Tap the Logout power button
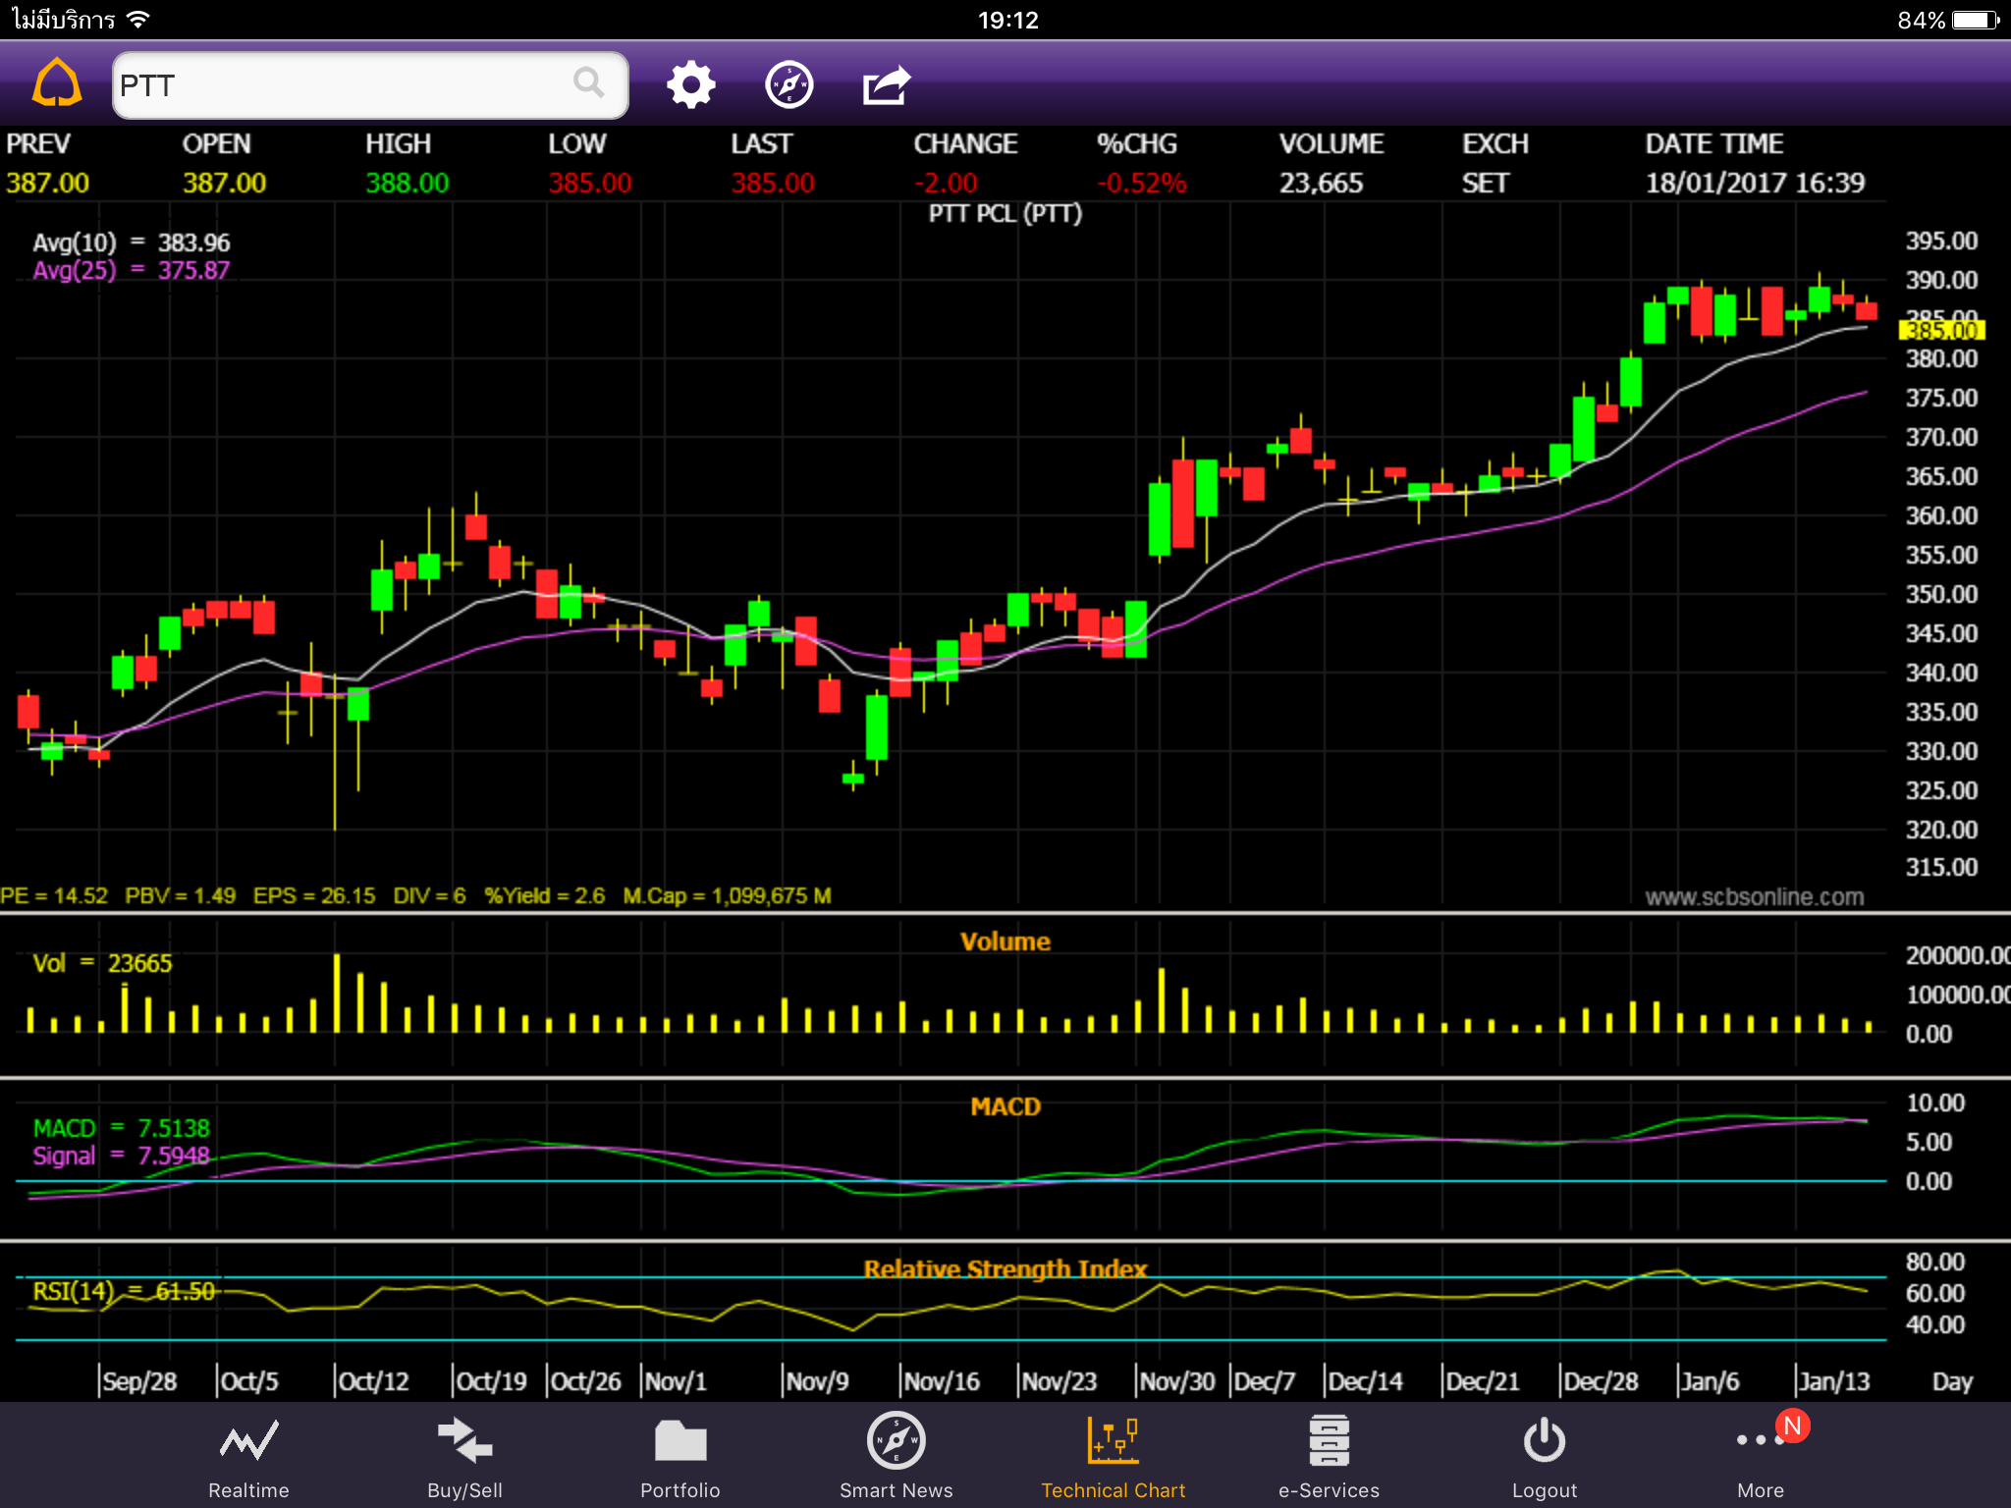 click(1544, 1441)
